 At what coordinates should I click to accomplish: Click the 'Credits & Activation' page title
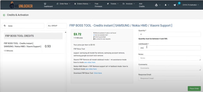point(18,15)
